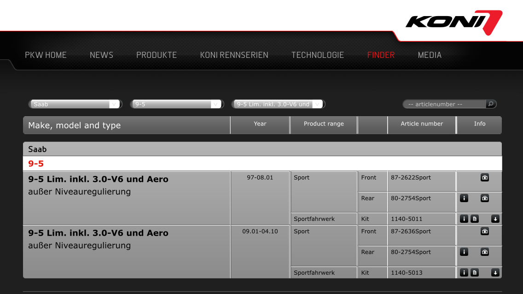Open document icon for kit 1140-5013
The image size is (523, 294).
click(475, 273)
